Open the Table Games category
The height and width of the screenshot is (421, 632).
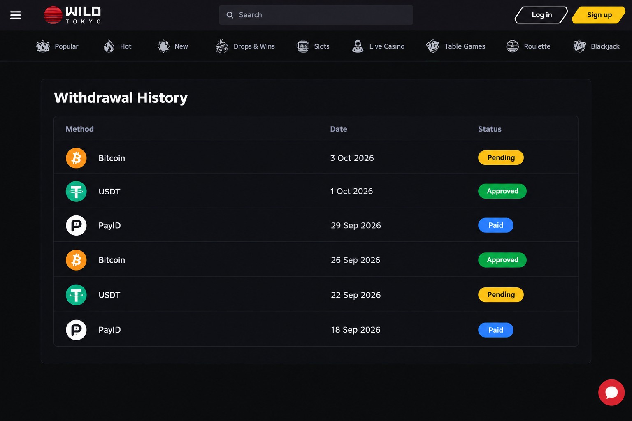pyautogui.click(x=455, y=46)
